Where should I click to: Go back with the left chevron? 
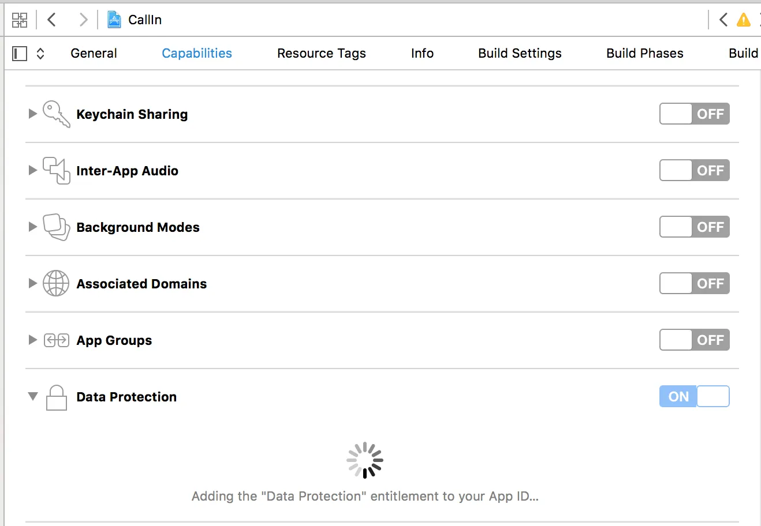pos(52,20)
